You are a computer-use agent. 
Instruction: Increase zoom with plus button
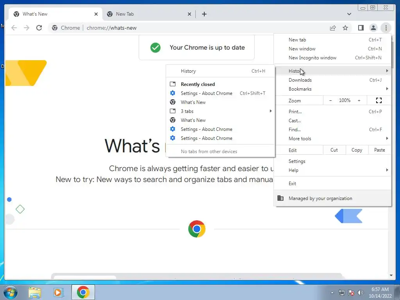pyautogui.click(x=359, y=100)
